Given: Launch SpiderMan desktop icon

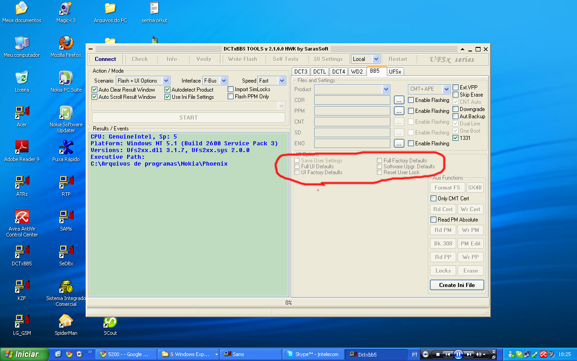Looking at the screenshot, I should [66, 325].
